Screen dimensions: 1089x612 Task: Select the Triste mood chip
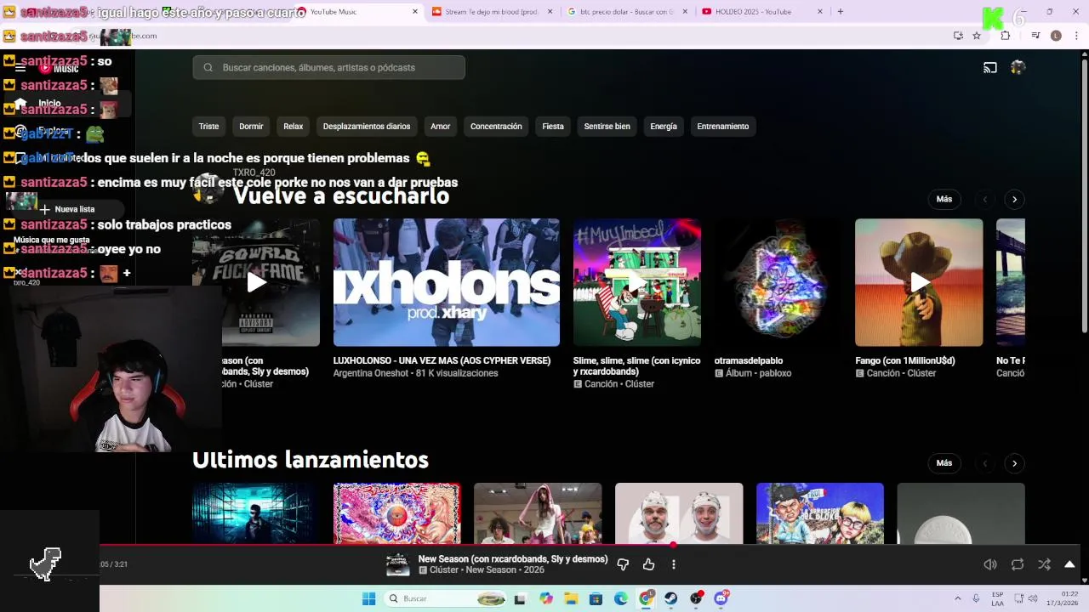(208, 127)
